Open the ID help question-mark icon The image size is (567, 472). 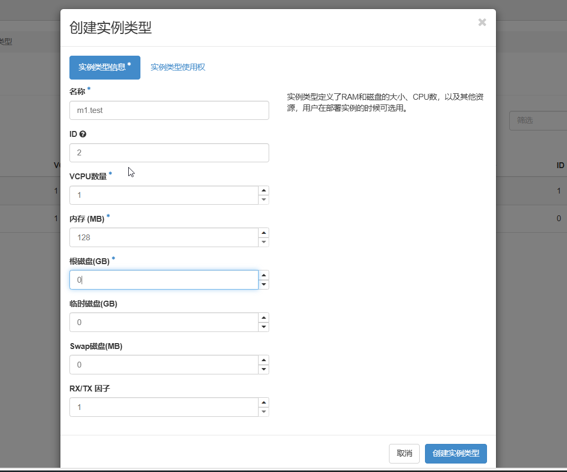(x=83, y=134)
